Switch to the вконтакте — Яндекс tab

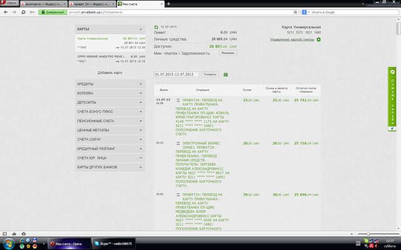43,4
